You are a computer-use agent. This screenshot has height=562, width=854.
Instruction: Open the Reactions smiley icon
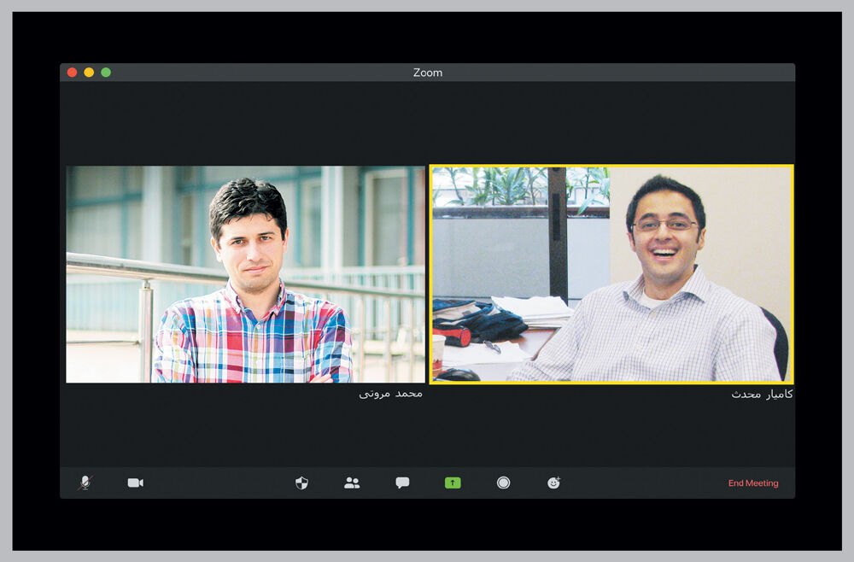[554, 483]
